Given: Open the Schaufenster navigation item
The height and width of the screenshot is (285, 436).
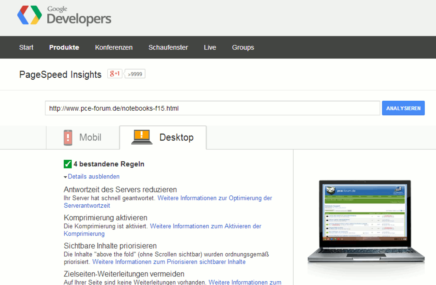Looking at the screenshot, I should 168,47.
